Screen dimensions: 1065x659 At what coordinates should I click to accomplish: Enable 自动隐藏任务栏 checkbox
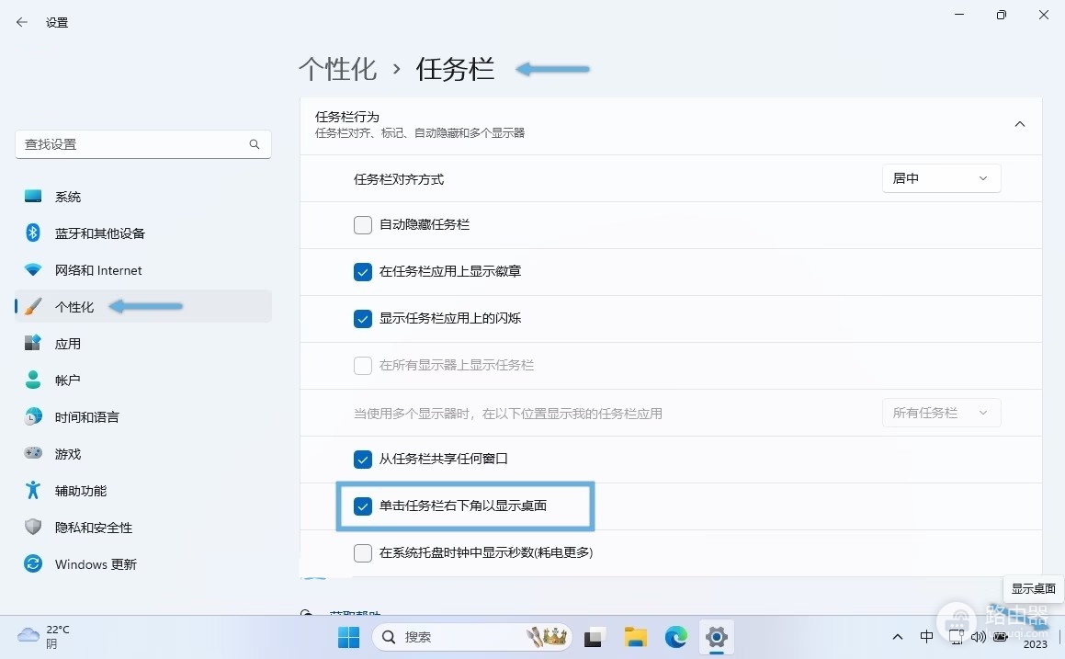coord(363,225)
